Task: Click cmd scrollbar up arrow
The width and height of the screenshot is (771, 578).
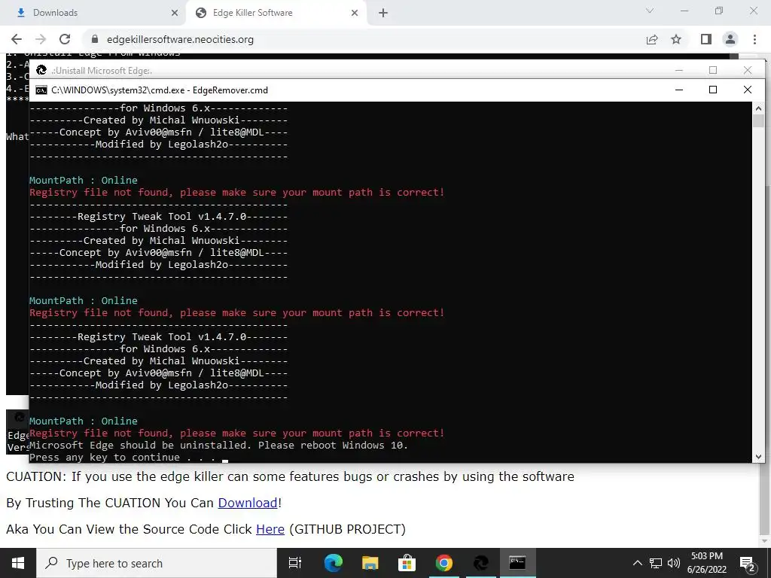Action: [758, 108]
